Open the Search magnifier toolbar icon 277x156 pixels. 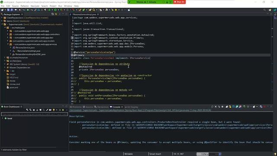94,10
